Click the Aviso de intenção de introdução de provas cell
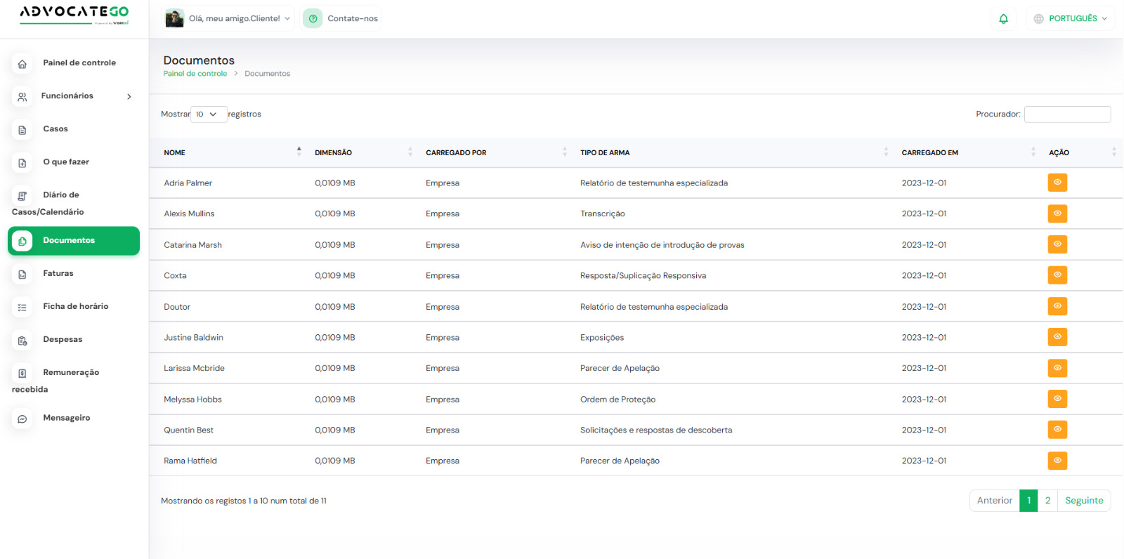This screenshot has width=1124, height=559. 662,245
